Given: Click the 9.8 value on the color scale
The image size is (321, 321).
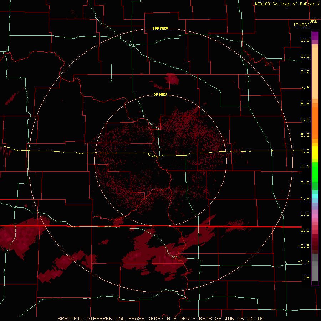Looking at the screenshot, I should pyautogui.click(x=305, y=40).
